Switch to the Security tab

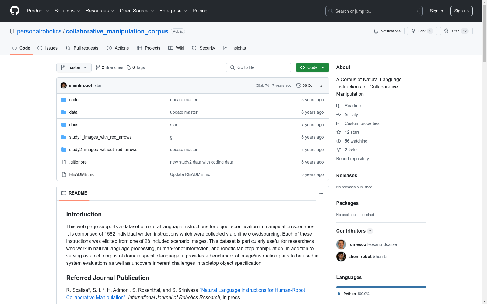[204, 48]
